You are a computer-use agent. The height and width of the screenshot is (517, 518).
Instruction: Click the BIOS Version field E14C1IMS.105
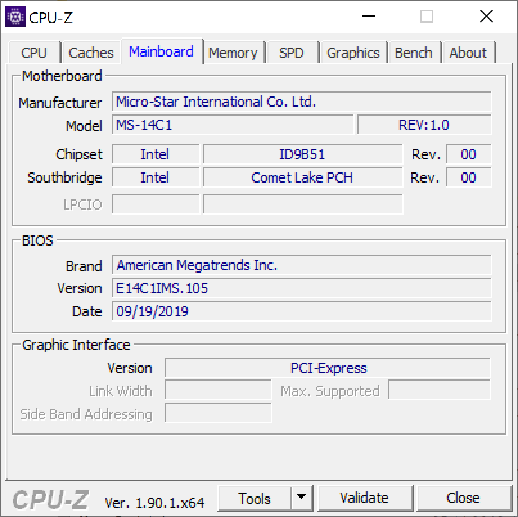pos(301,288)
